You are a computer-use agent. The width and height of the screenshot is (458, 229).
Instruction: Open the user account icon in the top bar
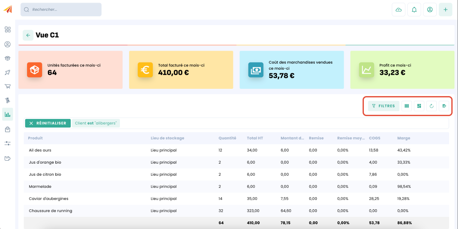430,10
